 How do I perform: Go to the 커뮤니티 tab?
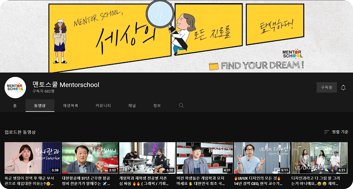[103, 105]
